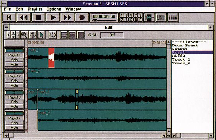The image size is (216, 140).
Task: Open the Playlist 1 assignment button
Action: point(14,56)
